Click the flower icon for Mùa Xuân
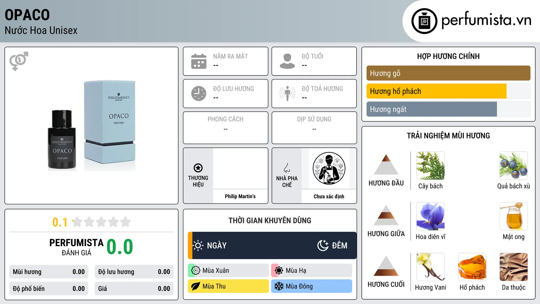540x304 pixels. click(x=196, y=270)
